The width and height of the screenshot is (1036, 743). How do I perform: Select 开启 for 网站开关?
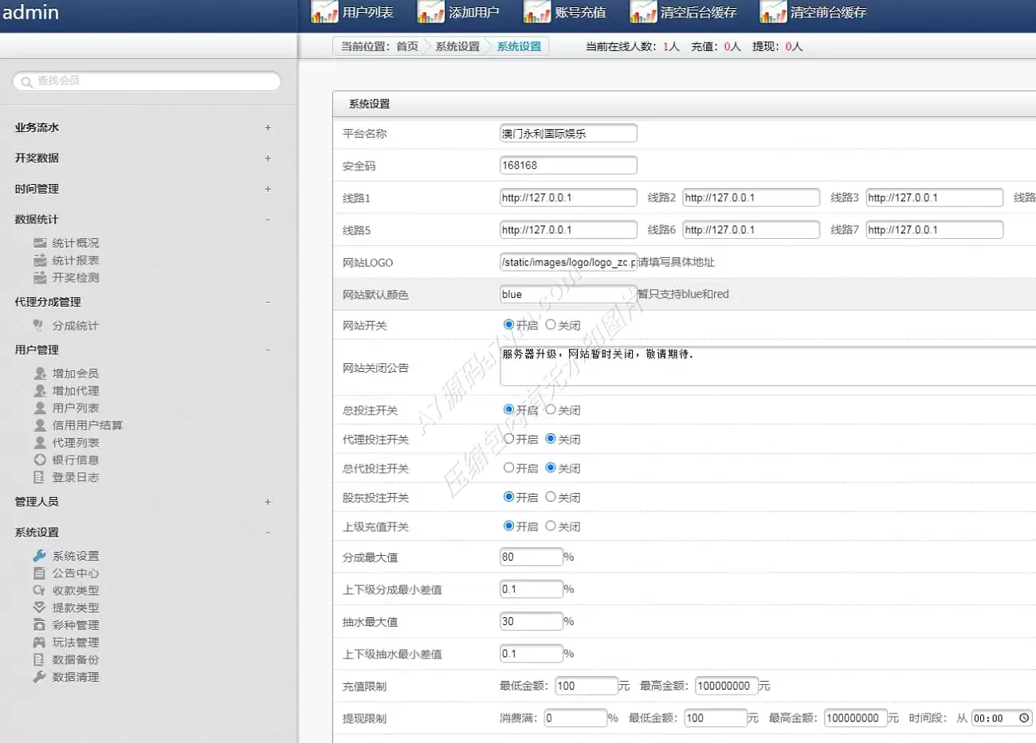[508, 325]
